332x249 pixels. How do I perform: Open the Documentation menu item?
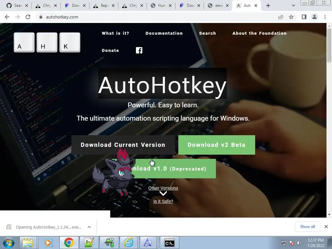tap(164, 33)
